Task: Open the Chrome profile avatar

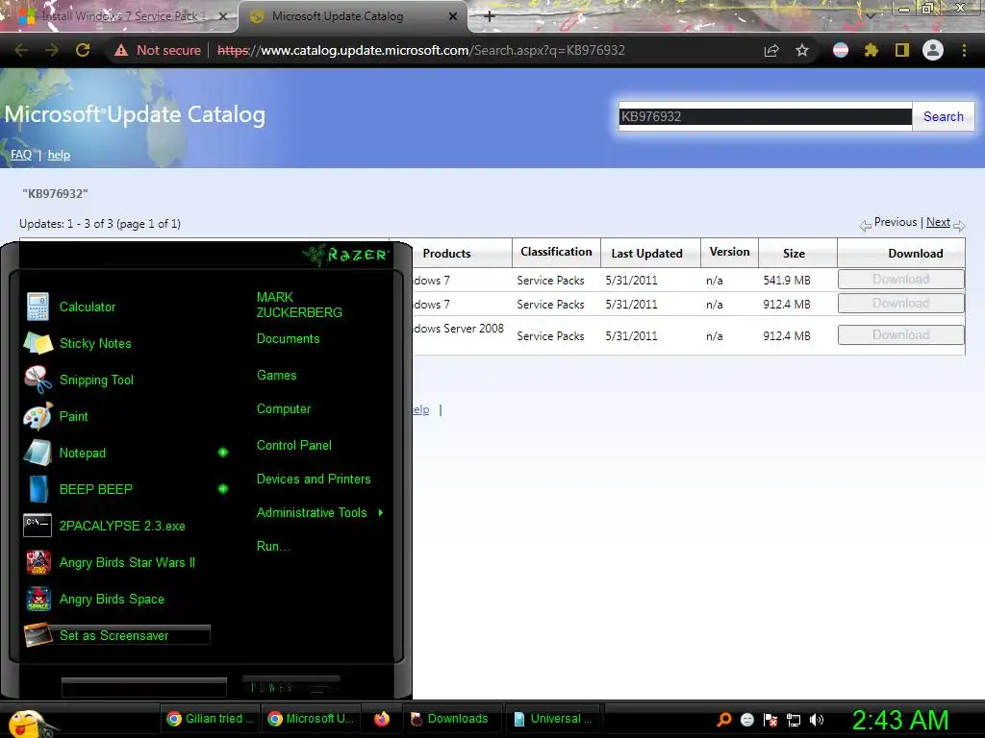Action: (933, 50)
